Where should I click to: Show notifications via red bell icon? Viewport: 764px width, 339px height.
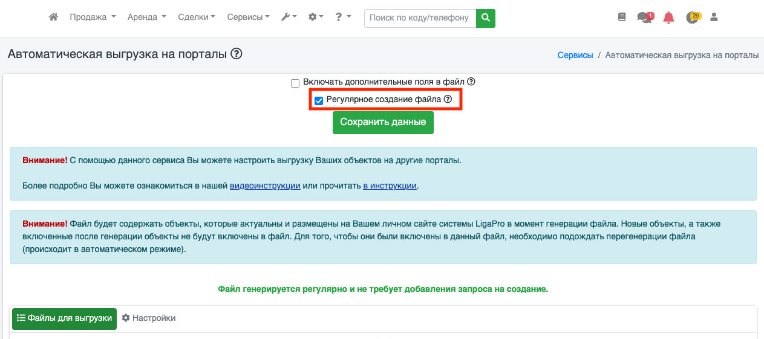(x=668, y=18)
